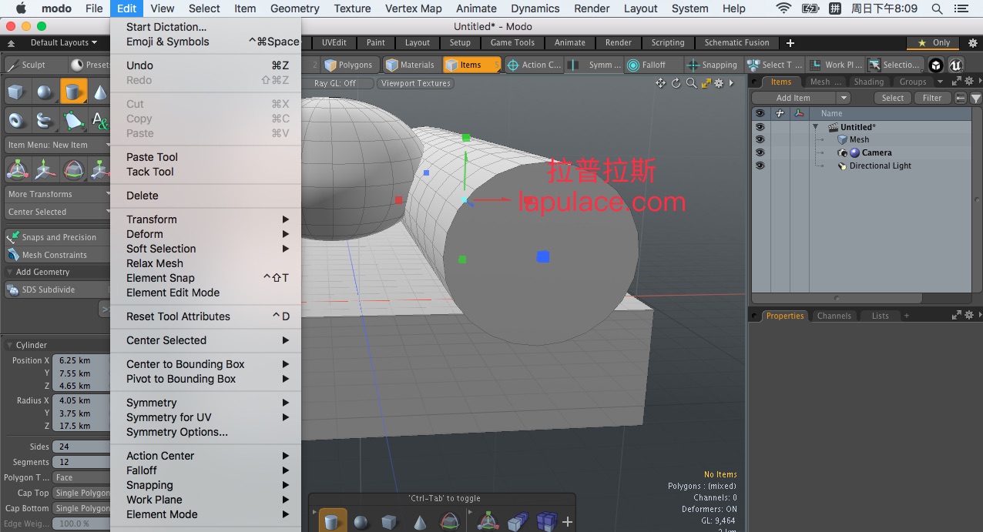This screenshot has width=983, height=532.
Task: Open Snaps and Precision button
Action: tap(59, 237)
